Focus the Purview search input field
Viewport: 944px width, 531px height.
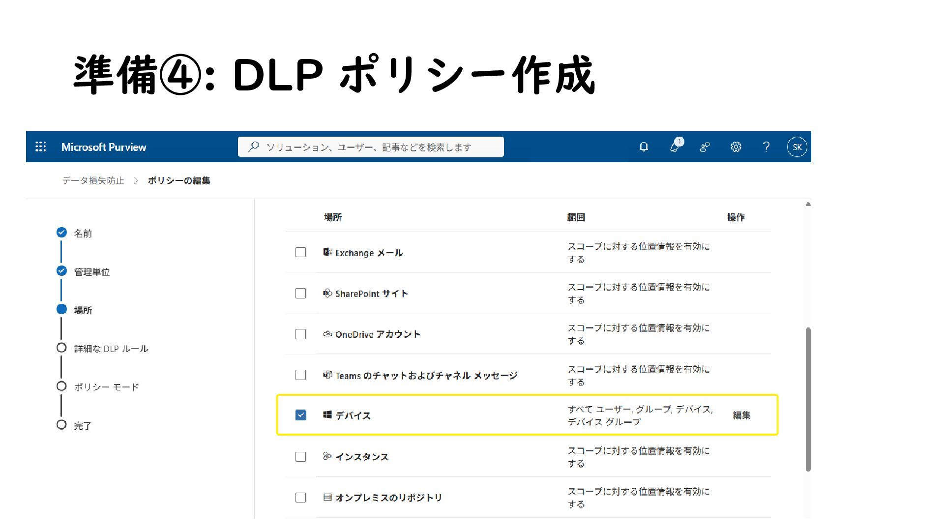pos(371,147)
